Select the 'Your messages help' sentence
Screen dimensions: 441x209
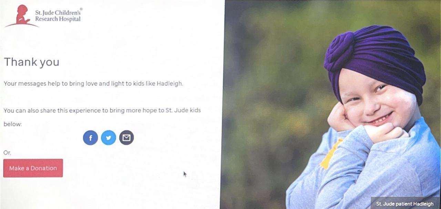pos(93,84)
